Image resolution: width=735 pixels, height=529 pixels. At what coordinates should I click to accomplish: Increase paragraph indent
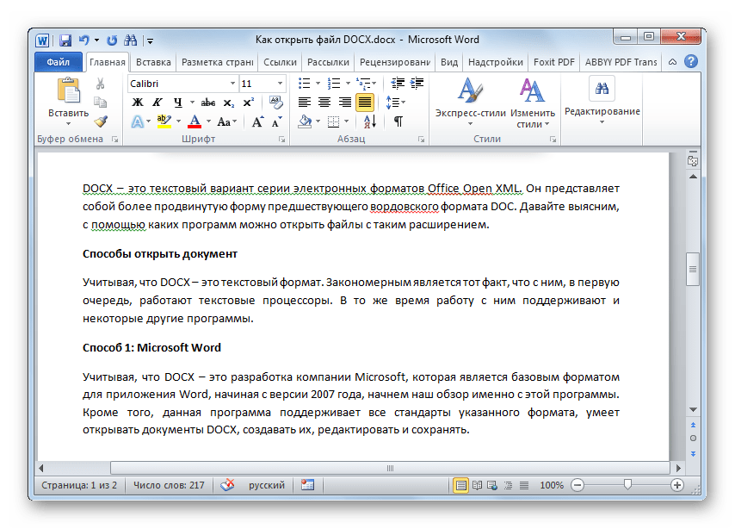pos(417,84)
